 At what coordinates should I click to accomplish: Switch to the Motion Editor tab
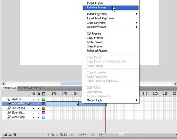point(30,88)
